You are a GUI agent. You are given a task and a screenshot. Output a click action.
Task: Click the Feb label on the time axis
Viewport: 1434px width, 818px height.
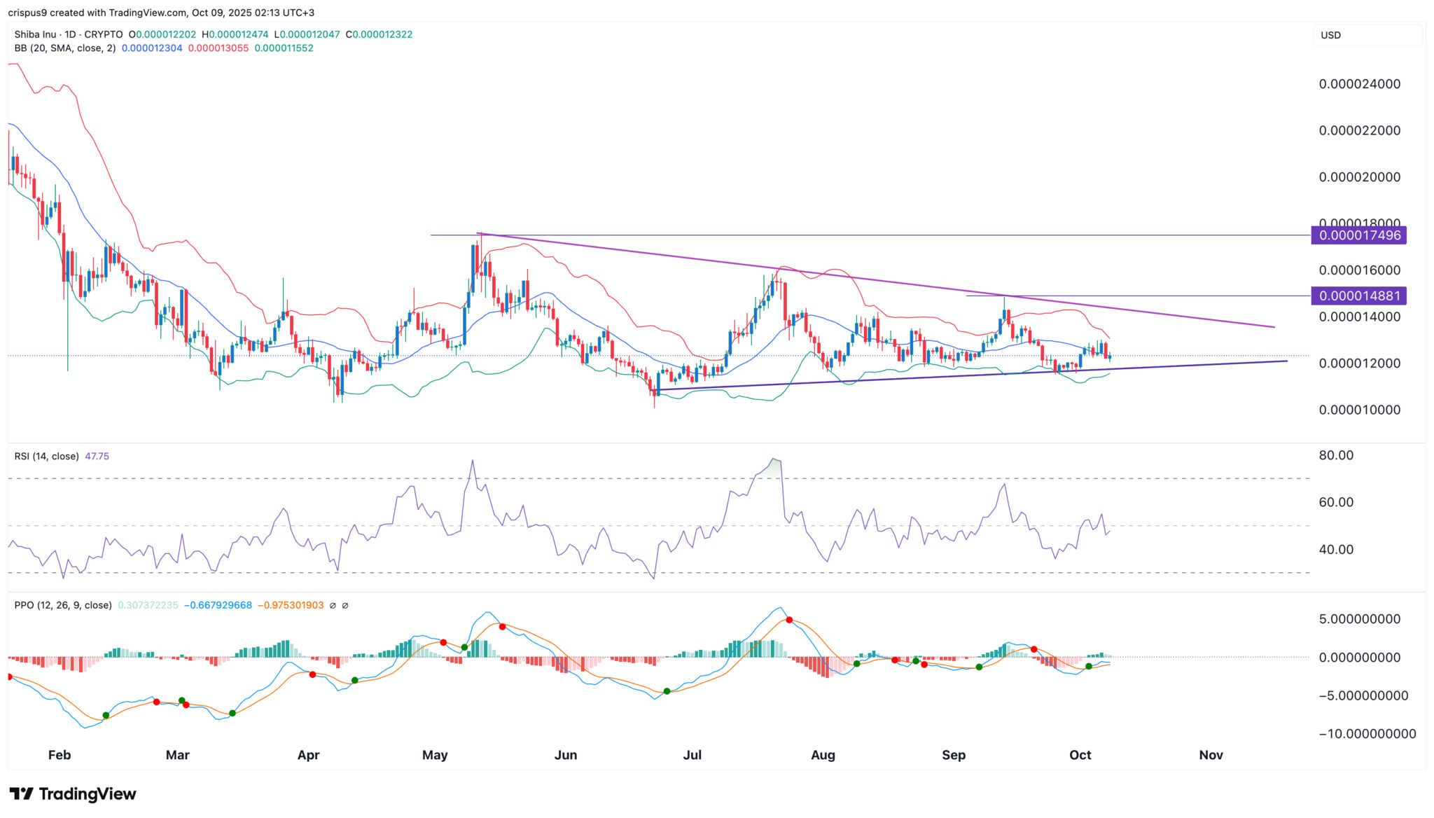[x=60, y=755]
